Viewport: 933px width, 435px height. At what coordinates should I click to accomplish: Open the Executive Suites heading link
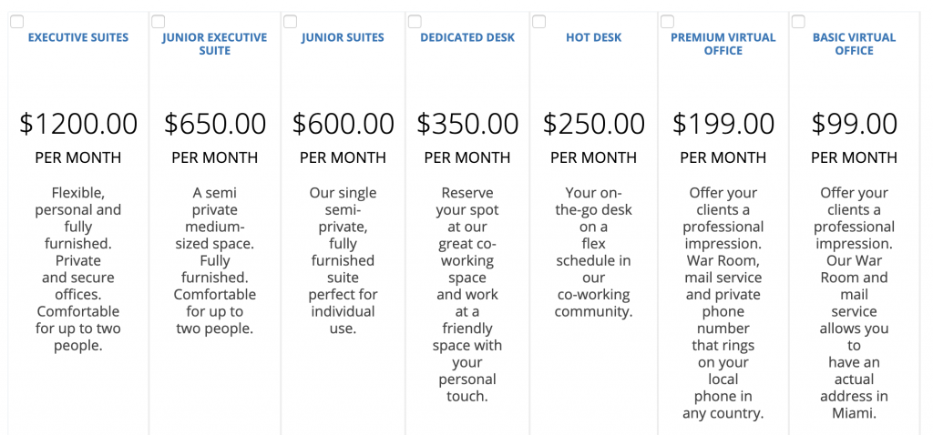tap(78, 37)
